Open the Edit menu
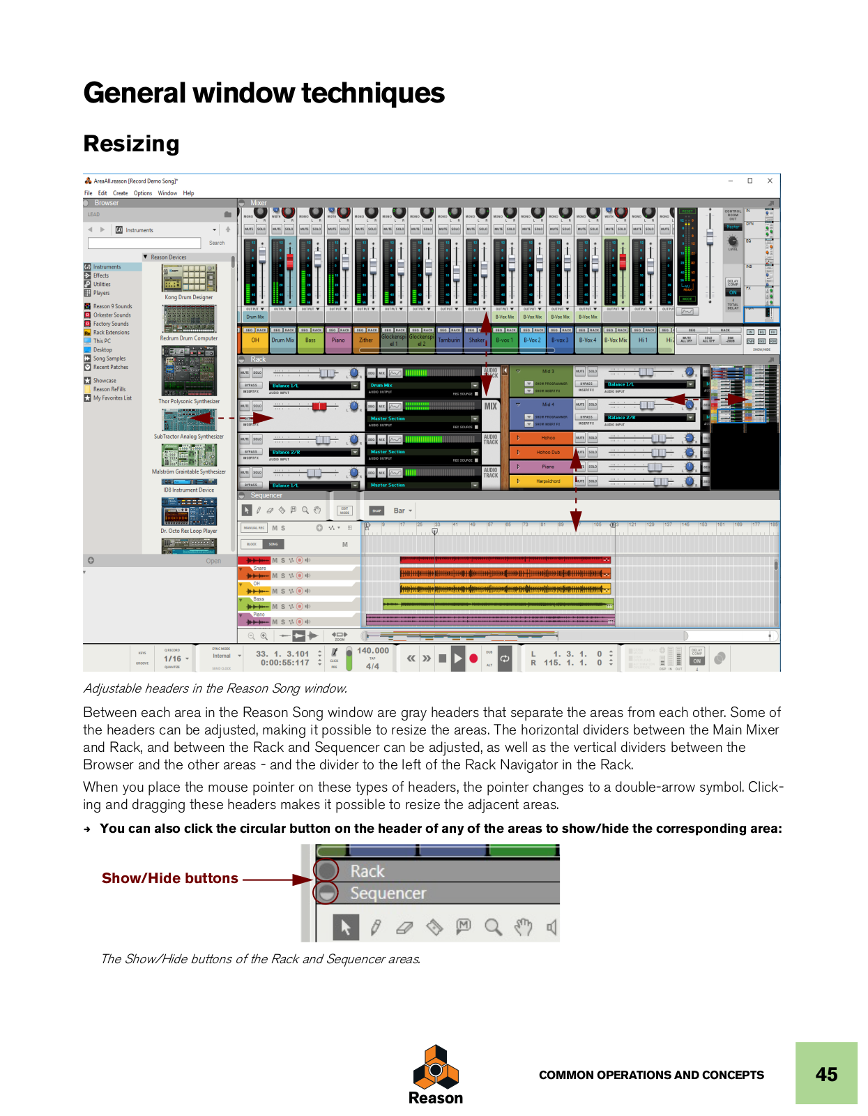Viewport: 868px width, 1116px height. pyautogui.click(x=102, y=193)
